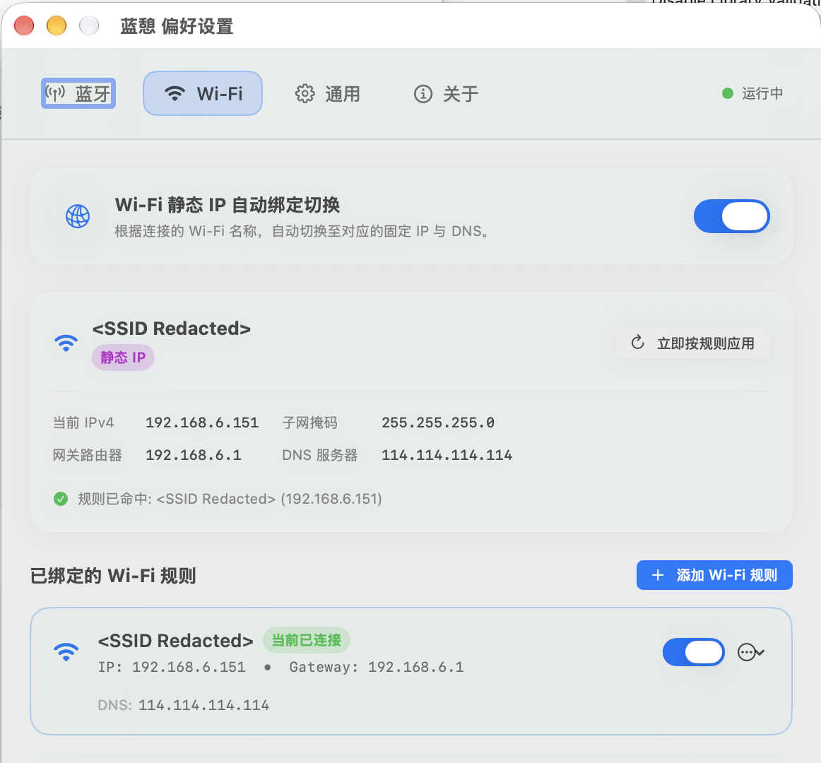The height and width of the screenshot is (763, 821).
Task: Click the green 当前已连接 badge
Action: coord(307,640)
